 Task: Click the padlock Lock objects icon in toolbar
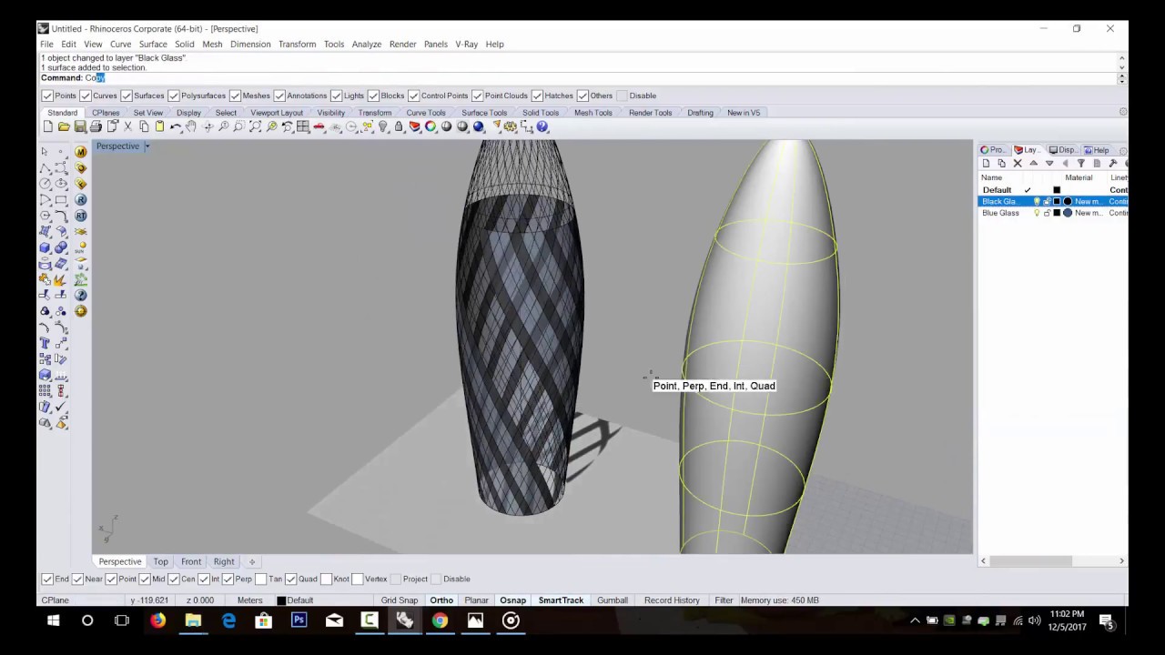pyautogui.click(x=399, y=127)
